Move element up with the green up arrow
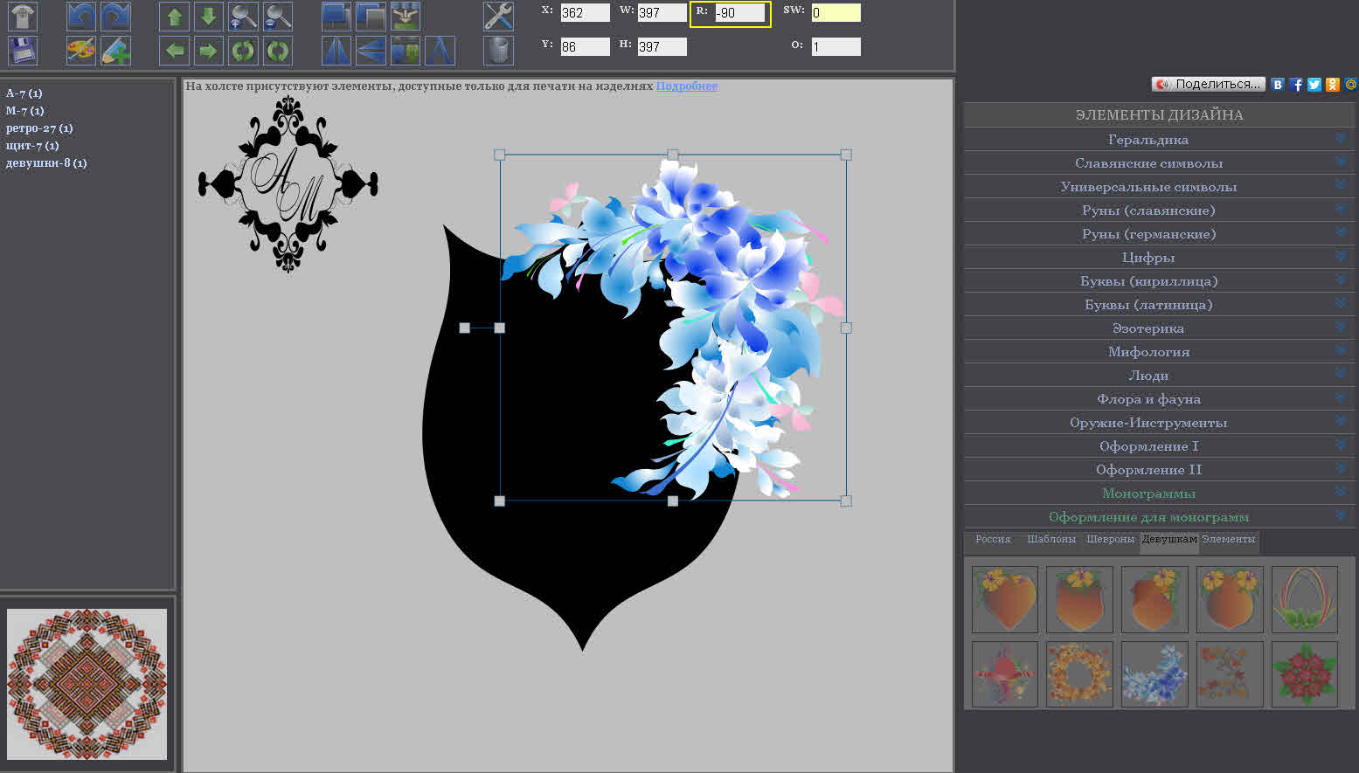 tap(174, 17)
